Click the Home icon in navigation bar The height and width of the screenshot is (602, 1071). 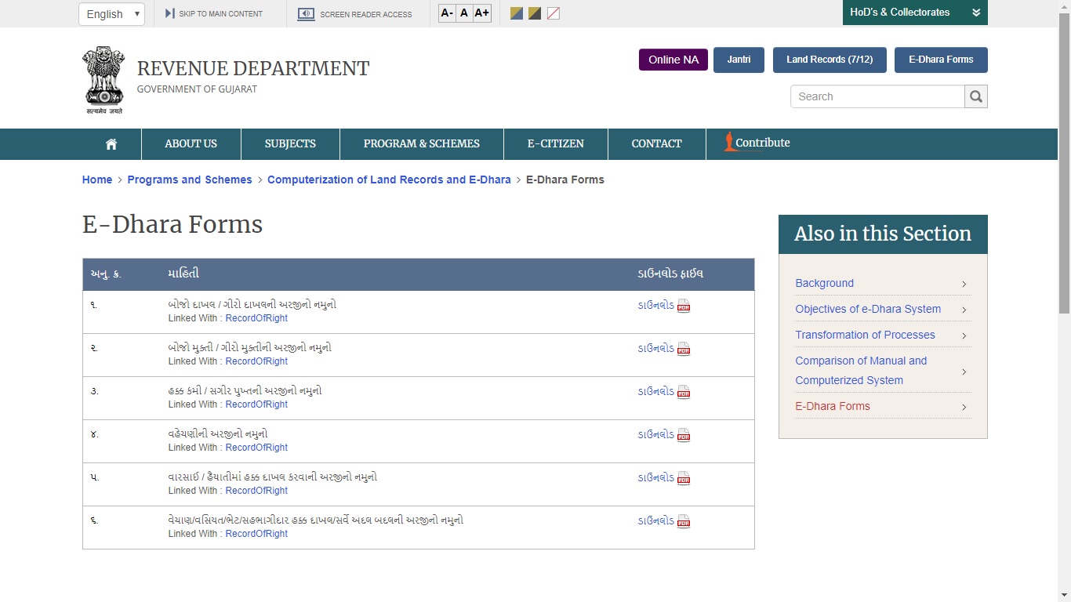click(x=111, y=144)
